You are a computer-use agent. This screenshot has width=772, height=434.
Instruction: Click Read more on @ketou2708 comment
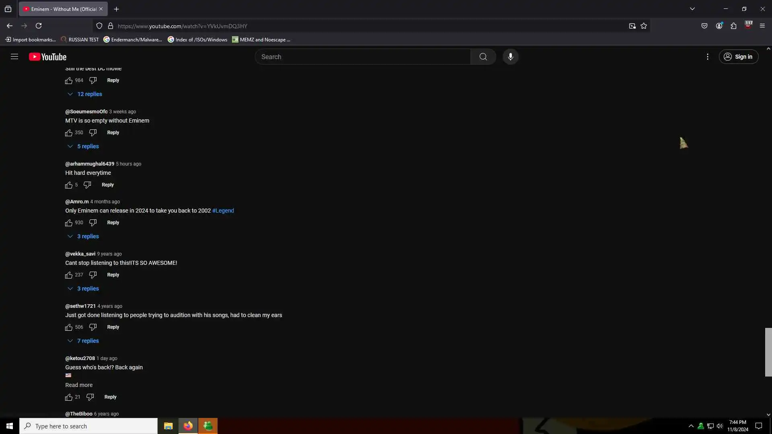point(79,385)
